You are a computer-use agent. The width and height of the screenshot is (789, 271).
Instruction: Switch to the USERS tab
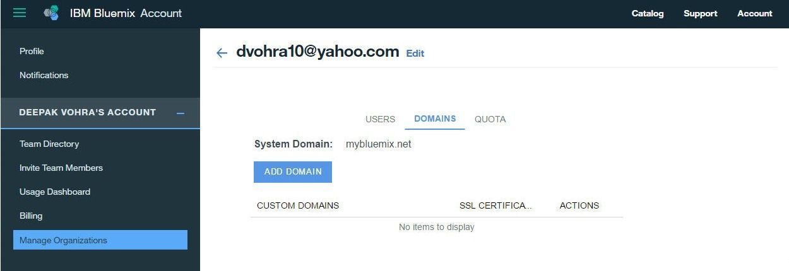[380, 119]
